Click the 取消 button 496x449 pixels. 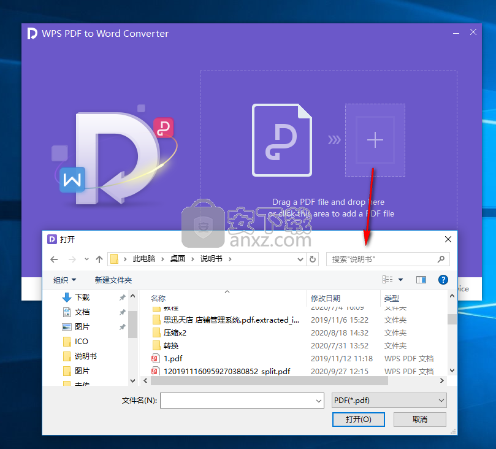(x=420, y=420)
